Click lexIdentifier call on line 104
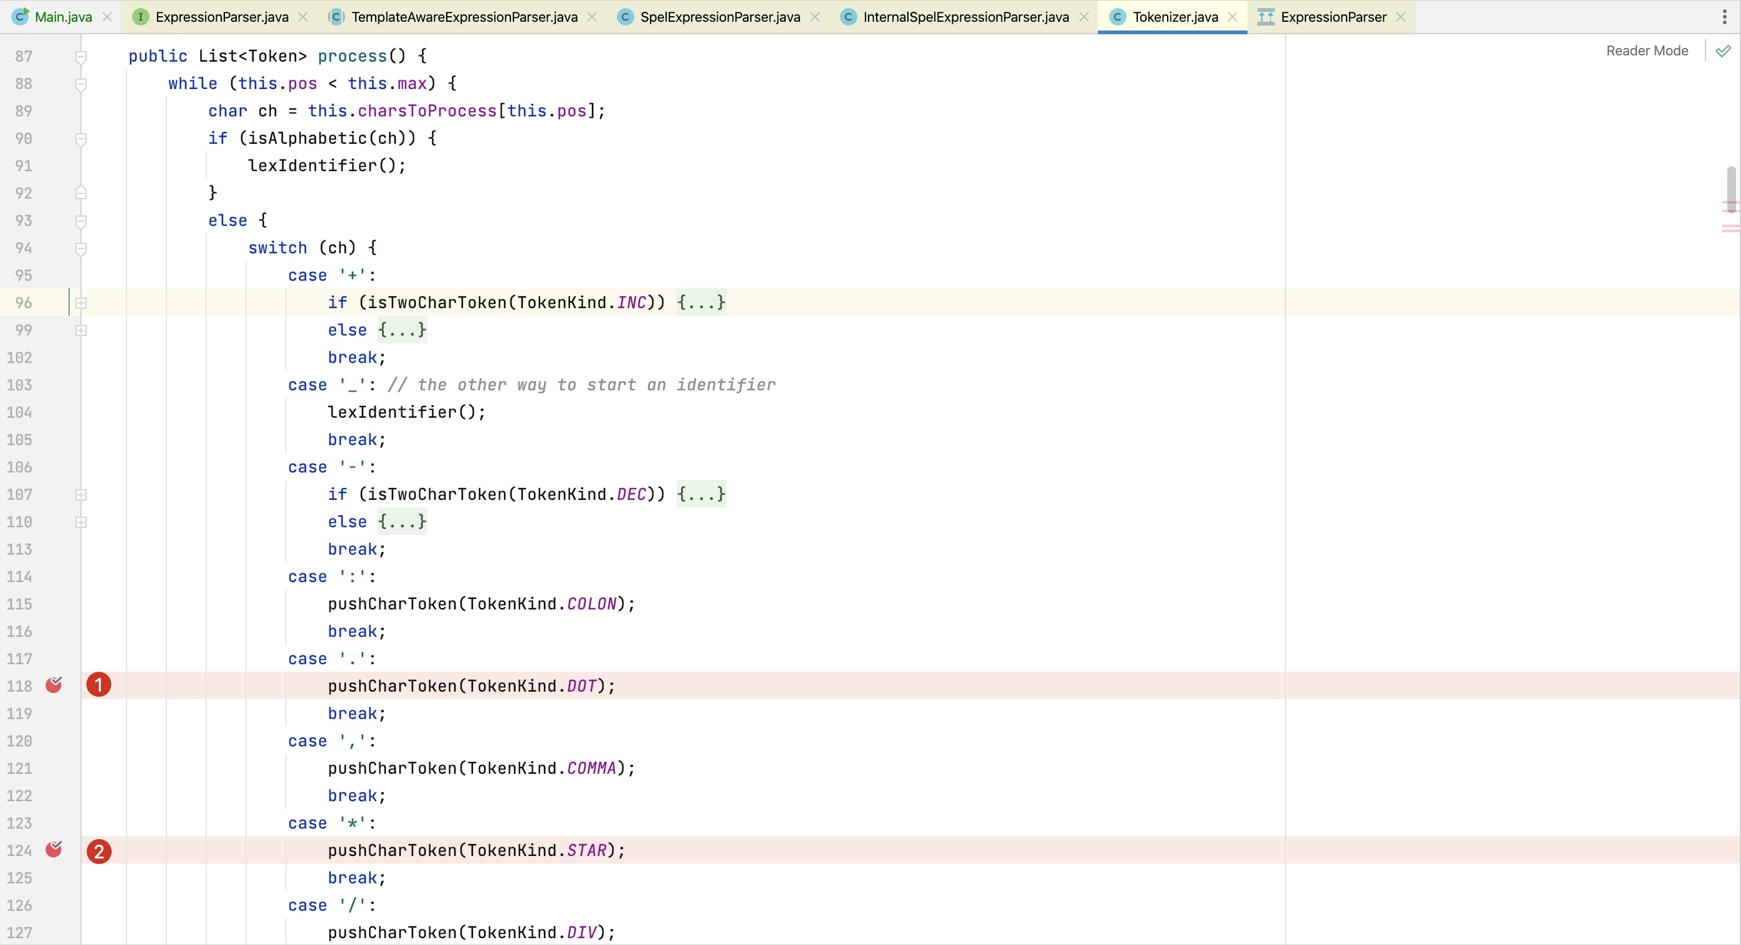 [392, 411]
